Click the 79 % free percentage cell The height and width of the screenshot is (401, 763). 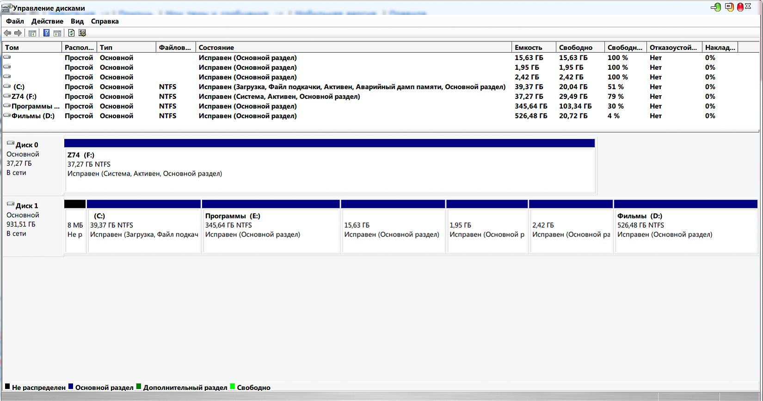pyautogui.click(x=615, y=97)
